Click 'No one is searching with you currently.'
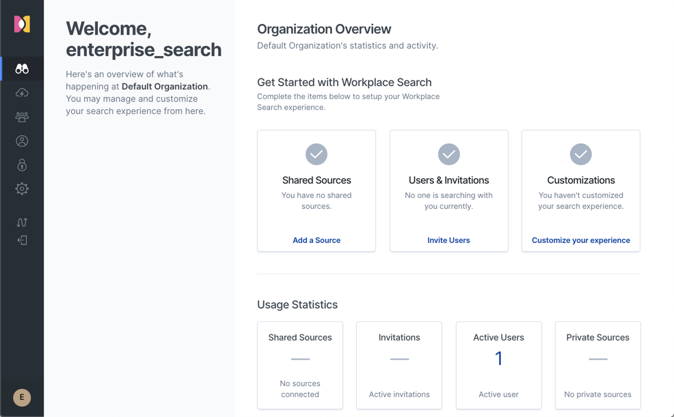Viewport: 674px width, 417px height. click(x=448, y=201)
